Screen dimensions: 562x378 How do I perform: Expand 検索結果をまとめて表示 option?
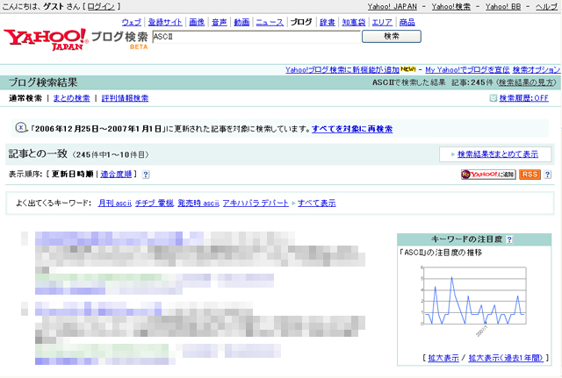point(497,154)
